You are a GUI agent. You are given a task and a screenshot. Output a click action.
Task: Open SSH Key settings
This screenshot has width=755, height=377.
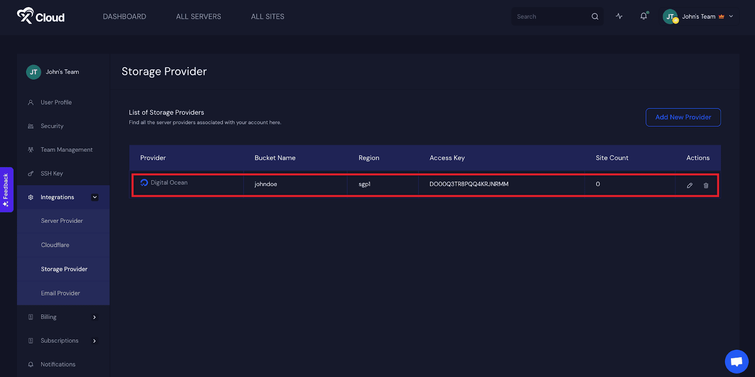click(51, 173)
